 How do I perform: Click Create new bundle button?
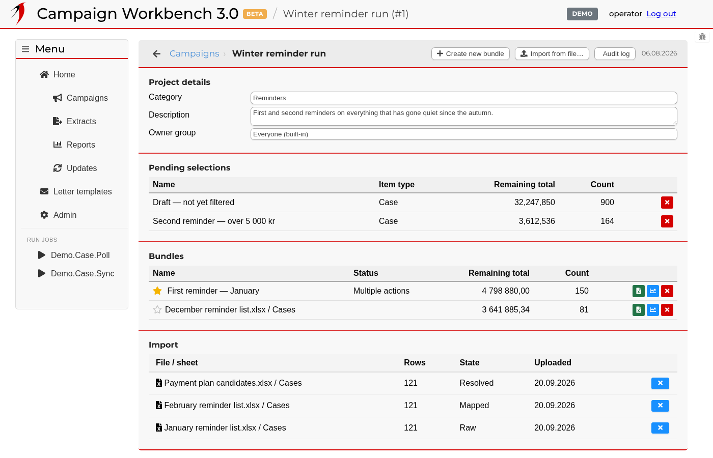pos(471,53)
